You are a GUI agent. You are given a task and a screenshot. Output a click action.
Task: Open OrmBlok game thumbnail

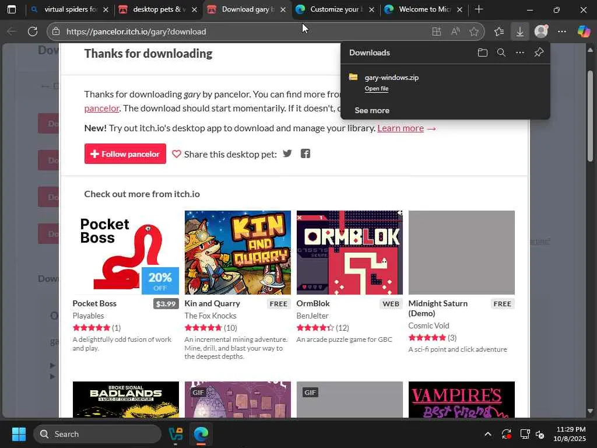point(350,252)
